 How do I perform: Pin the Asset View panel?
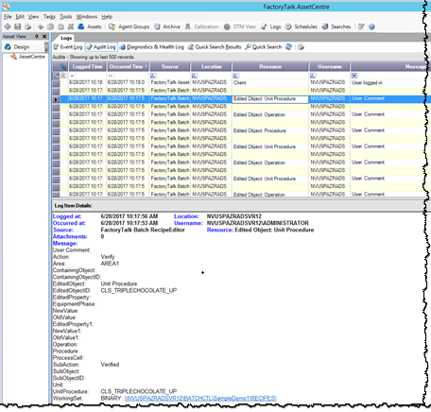pos(37,37)
